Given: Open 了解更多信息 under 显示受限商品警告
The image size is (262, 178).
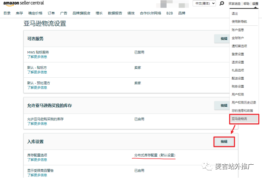Looking at the screenshot, I should (37, 175).
